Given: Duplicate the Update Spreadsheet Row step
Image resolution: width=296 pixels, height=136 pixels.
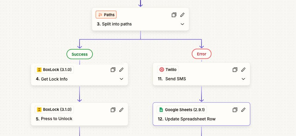Looking at the screenshot, I should (235, 110).
